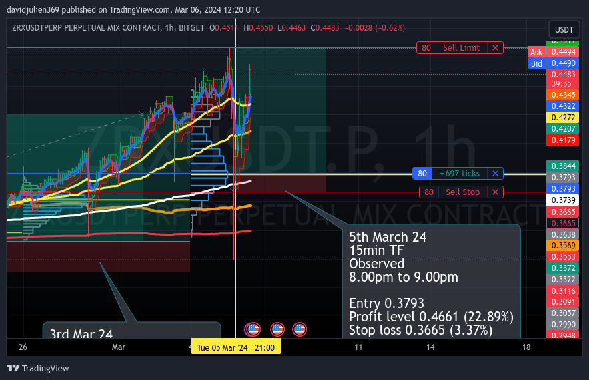
Task: Click the 0.4494 ask price tag
Action: pyautogui.click(x=563, y=52)
